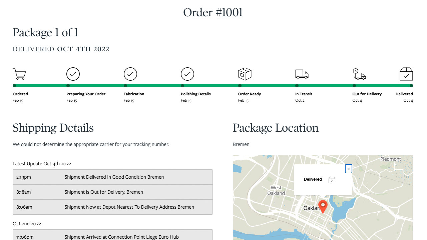
Task: Select the In Transit truck icon
Action: coord(302,74)
